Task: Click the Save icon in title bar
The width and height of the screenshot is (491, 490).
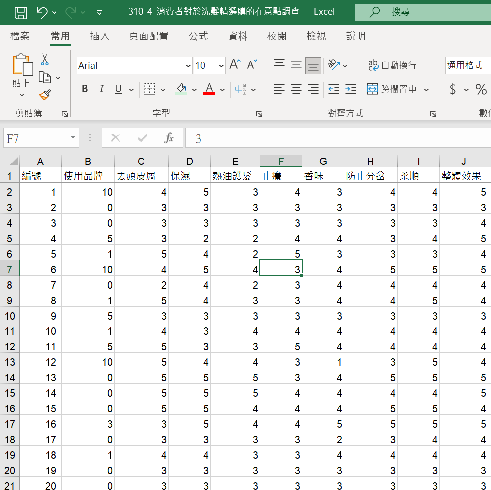Action: coord(20,12)
